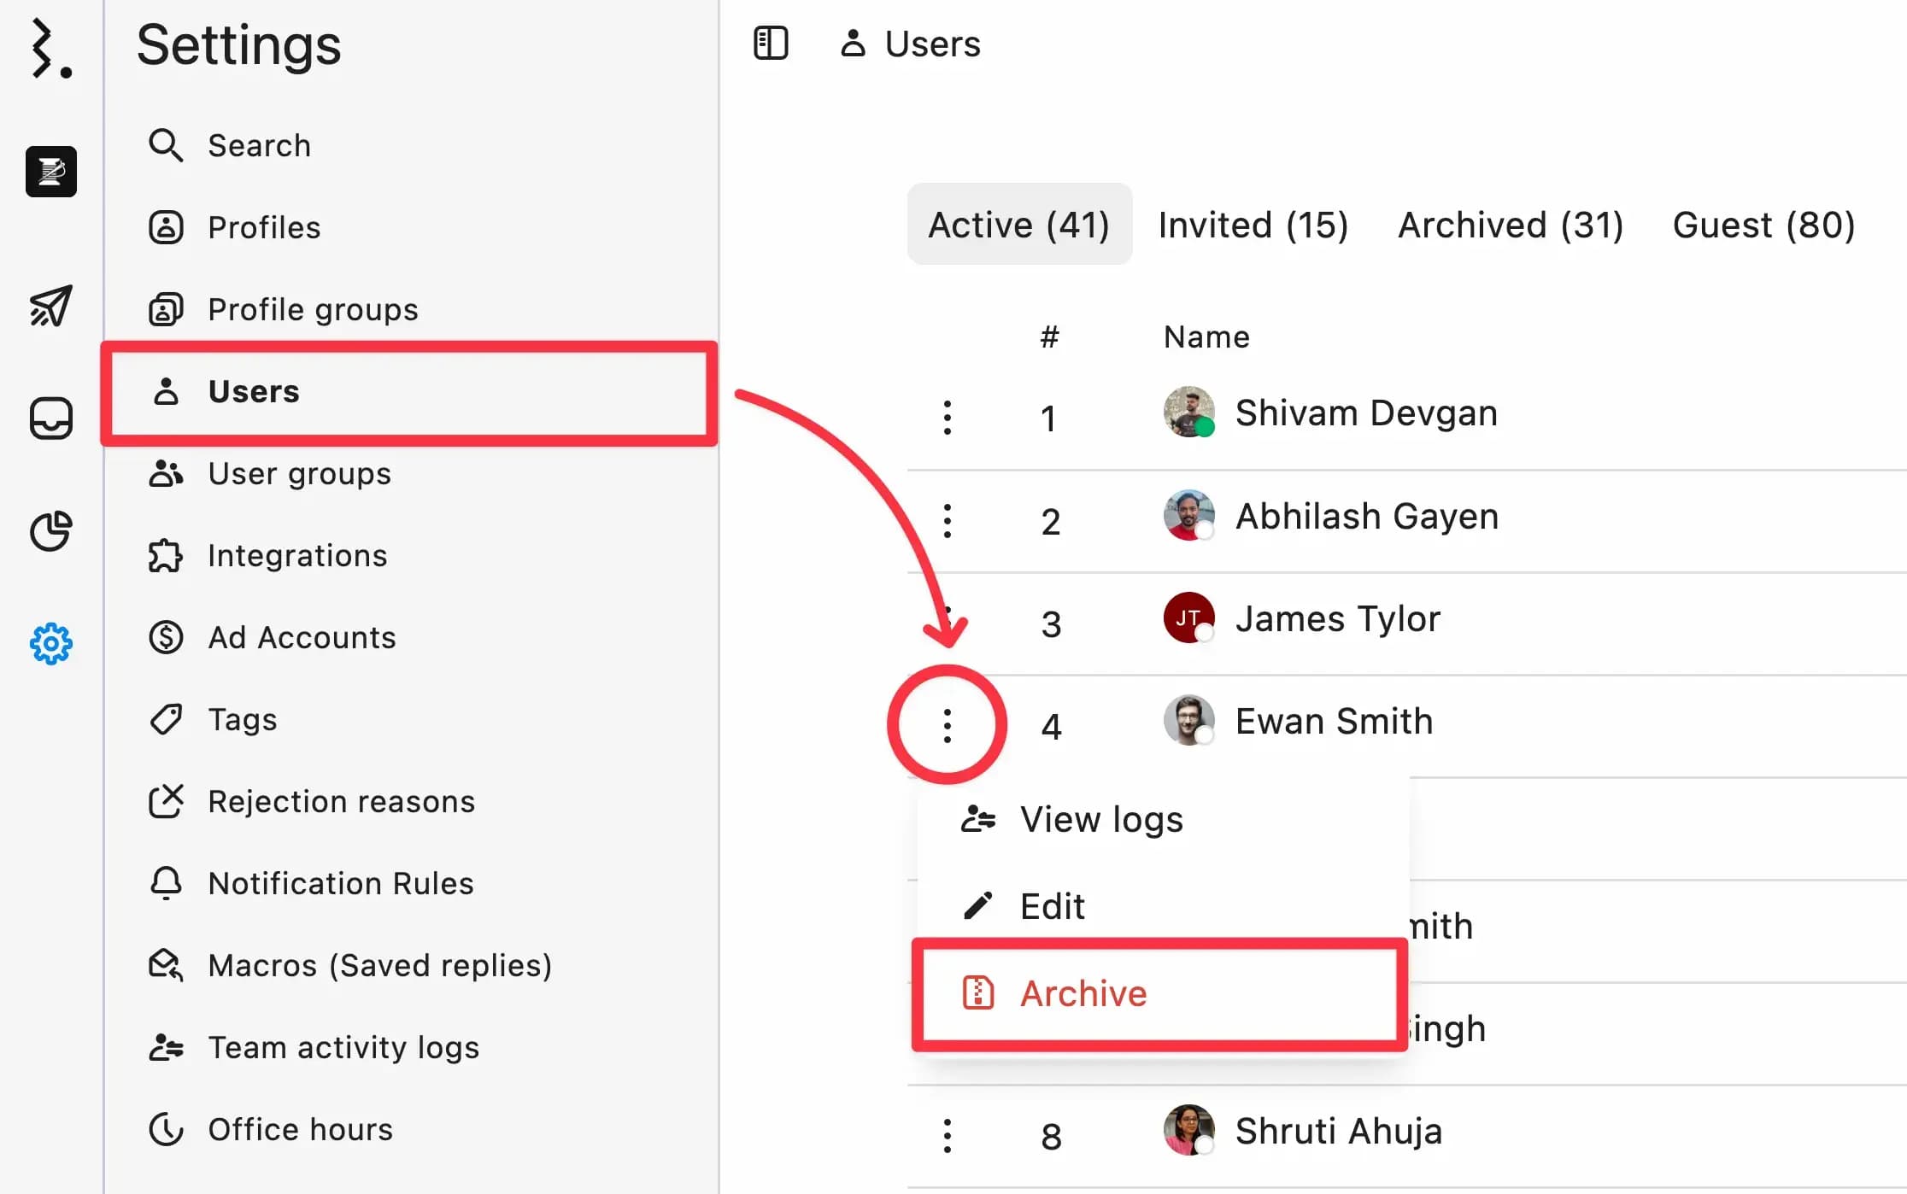Open the three-dot menu for Abhilash Gayen
1907x1194 pixels.
pyautogui.click(x=947, y=521)
